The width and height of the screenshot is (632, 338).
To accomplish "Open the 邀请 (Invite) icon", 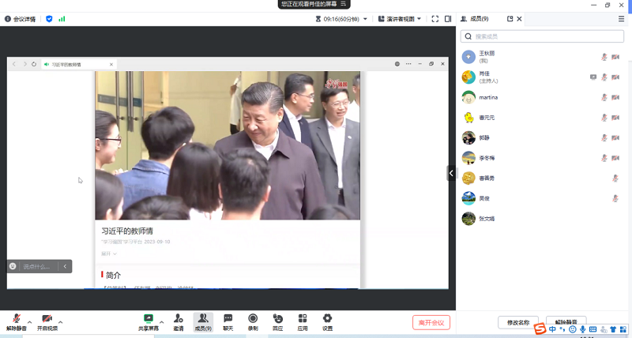I will [178, 321].
